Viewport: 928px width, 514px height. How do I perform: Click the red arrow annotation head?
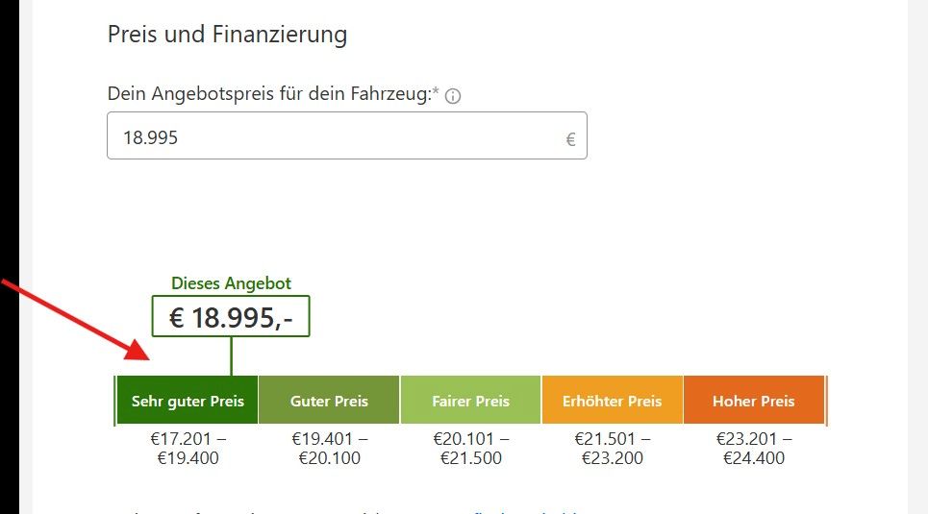142,352
